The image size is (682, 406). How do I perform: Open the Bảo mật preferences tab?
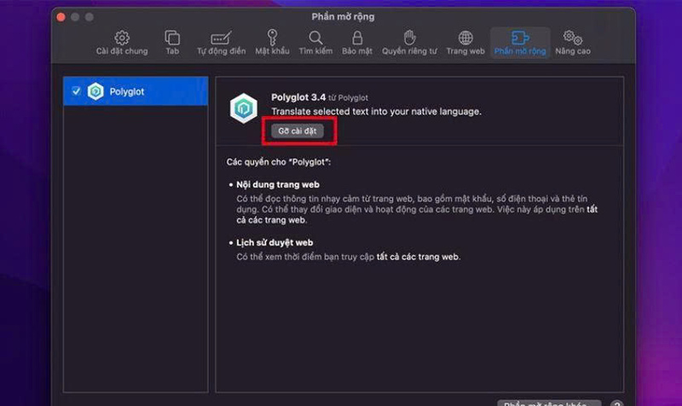[x=357, y=43]
